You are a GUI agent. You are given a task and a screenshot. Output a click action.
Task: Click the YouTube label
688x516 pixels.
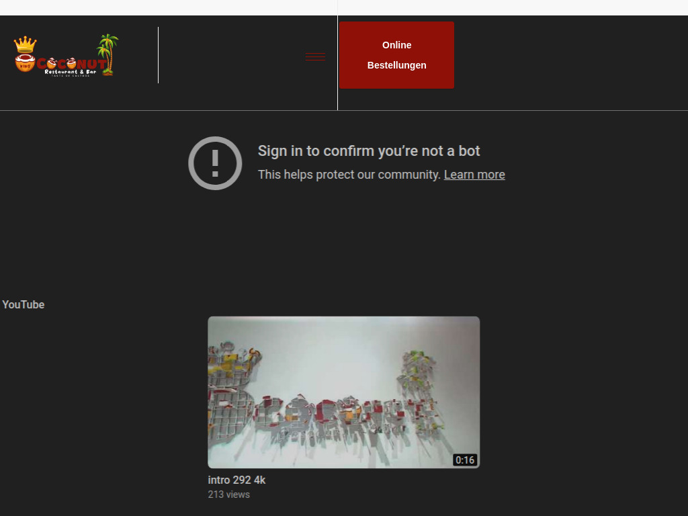(24, 304)
